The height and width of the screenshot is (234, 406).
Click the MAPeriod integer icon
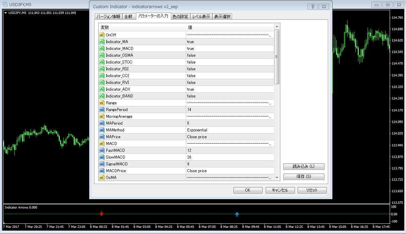102,123
